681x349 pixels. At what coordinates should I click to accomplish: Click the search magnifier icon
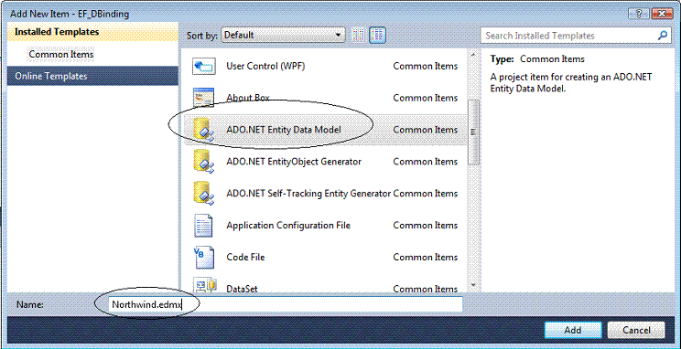coord(663,36)
